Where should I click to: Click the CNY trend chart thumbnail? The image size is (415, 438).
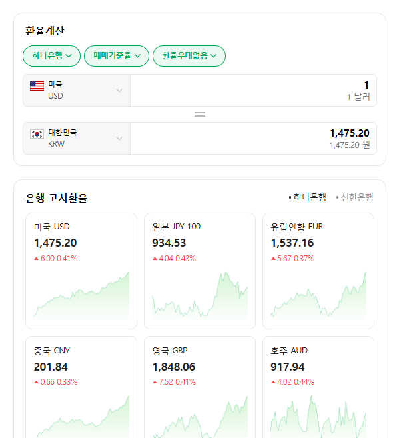point(81,417)
